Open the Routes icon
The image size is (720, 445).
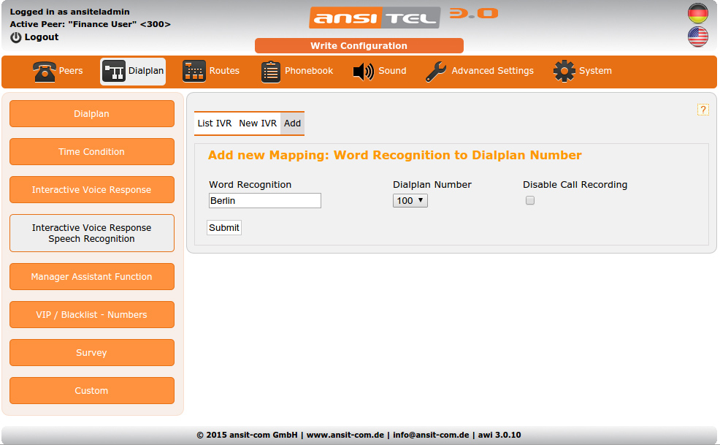(x=194, y=71)
